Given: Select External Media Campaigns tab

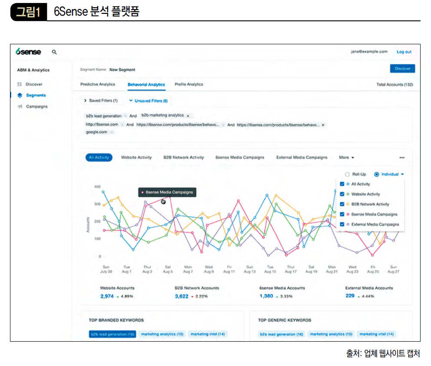Looking at the screenshot, I should coord(302,158).
